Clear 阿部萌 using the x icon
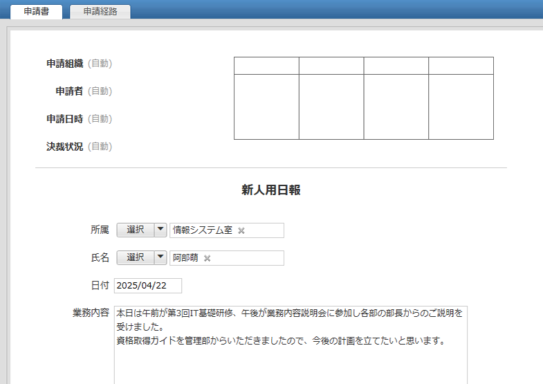This screenshot has width=543, height=384. [x=207, y=258]
